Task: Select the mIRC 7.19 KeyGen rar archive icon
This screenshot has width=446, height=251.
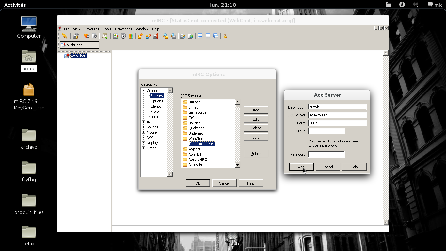Action: (x=29, y=97)
